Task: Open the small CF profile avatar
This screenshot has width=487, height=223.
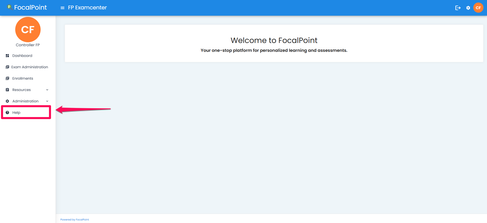Action: (x=478, y=8)
